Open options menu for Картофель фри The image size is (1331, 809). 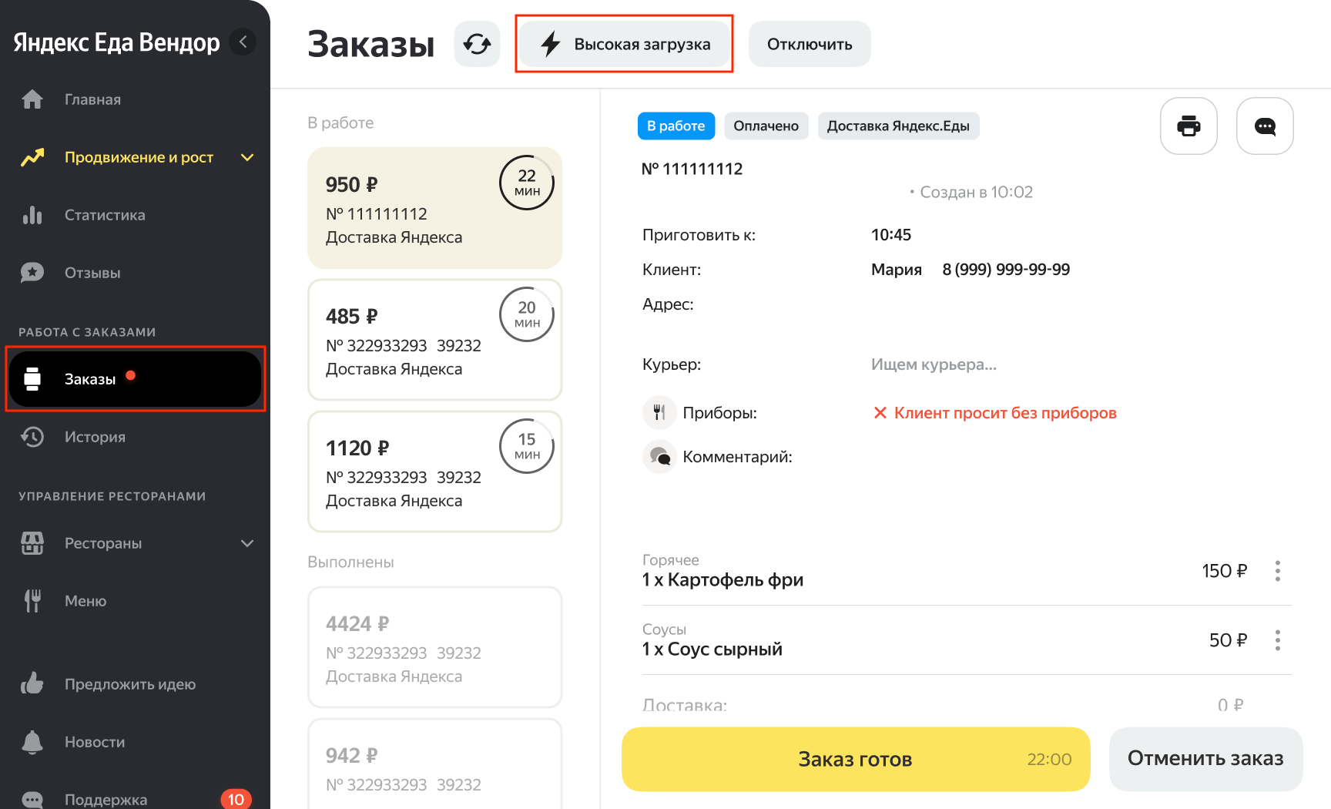coord(1277,571)
